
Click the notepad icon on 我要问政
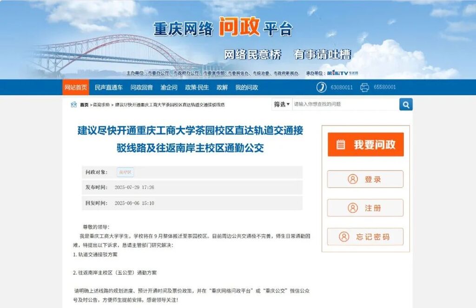click(x=341, y=144)
